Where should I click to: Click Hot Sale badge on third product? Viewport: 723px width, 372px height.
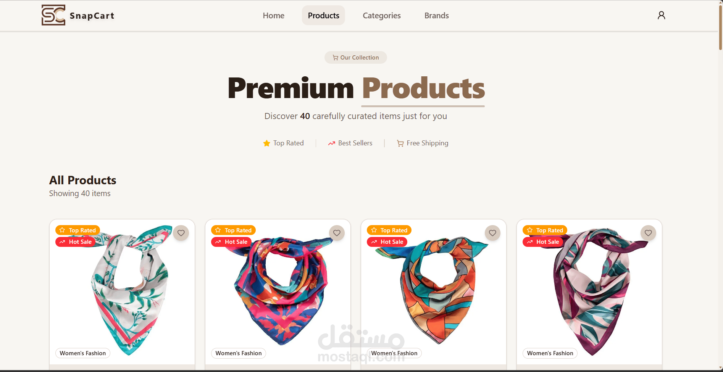pos(387,242)
